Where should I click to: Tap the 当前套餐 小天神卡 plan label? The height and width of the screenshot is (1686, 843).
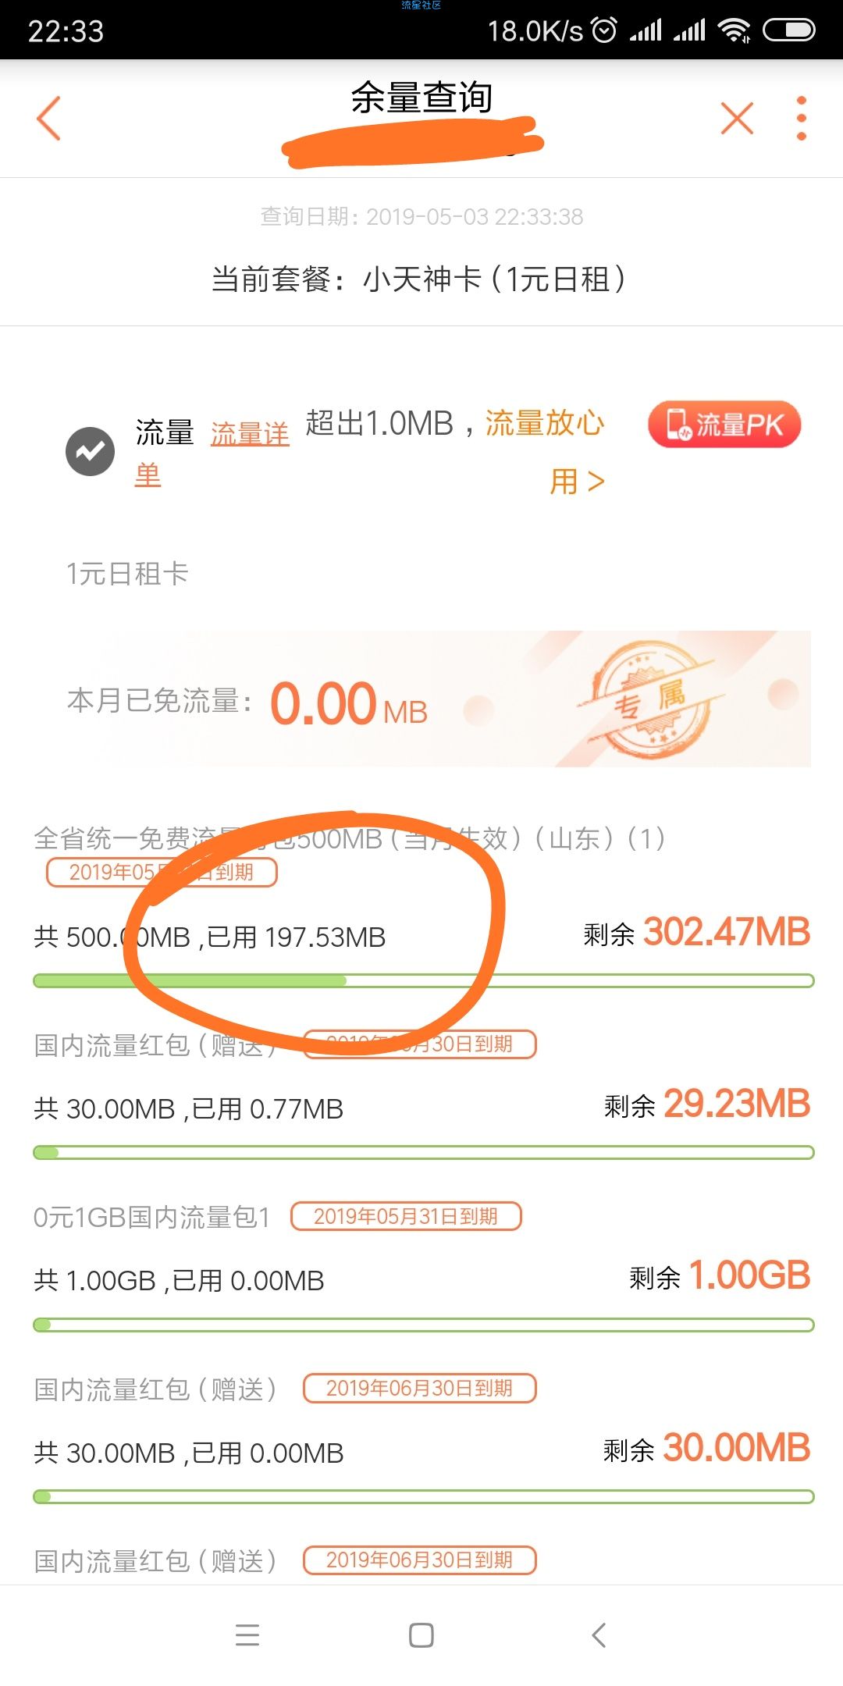click(x=419, y=279)
